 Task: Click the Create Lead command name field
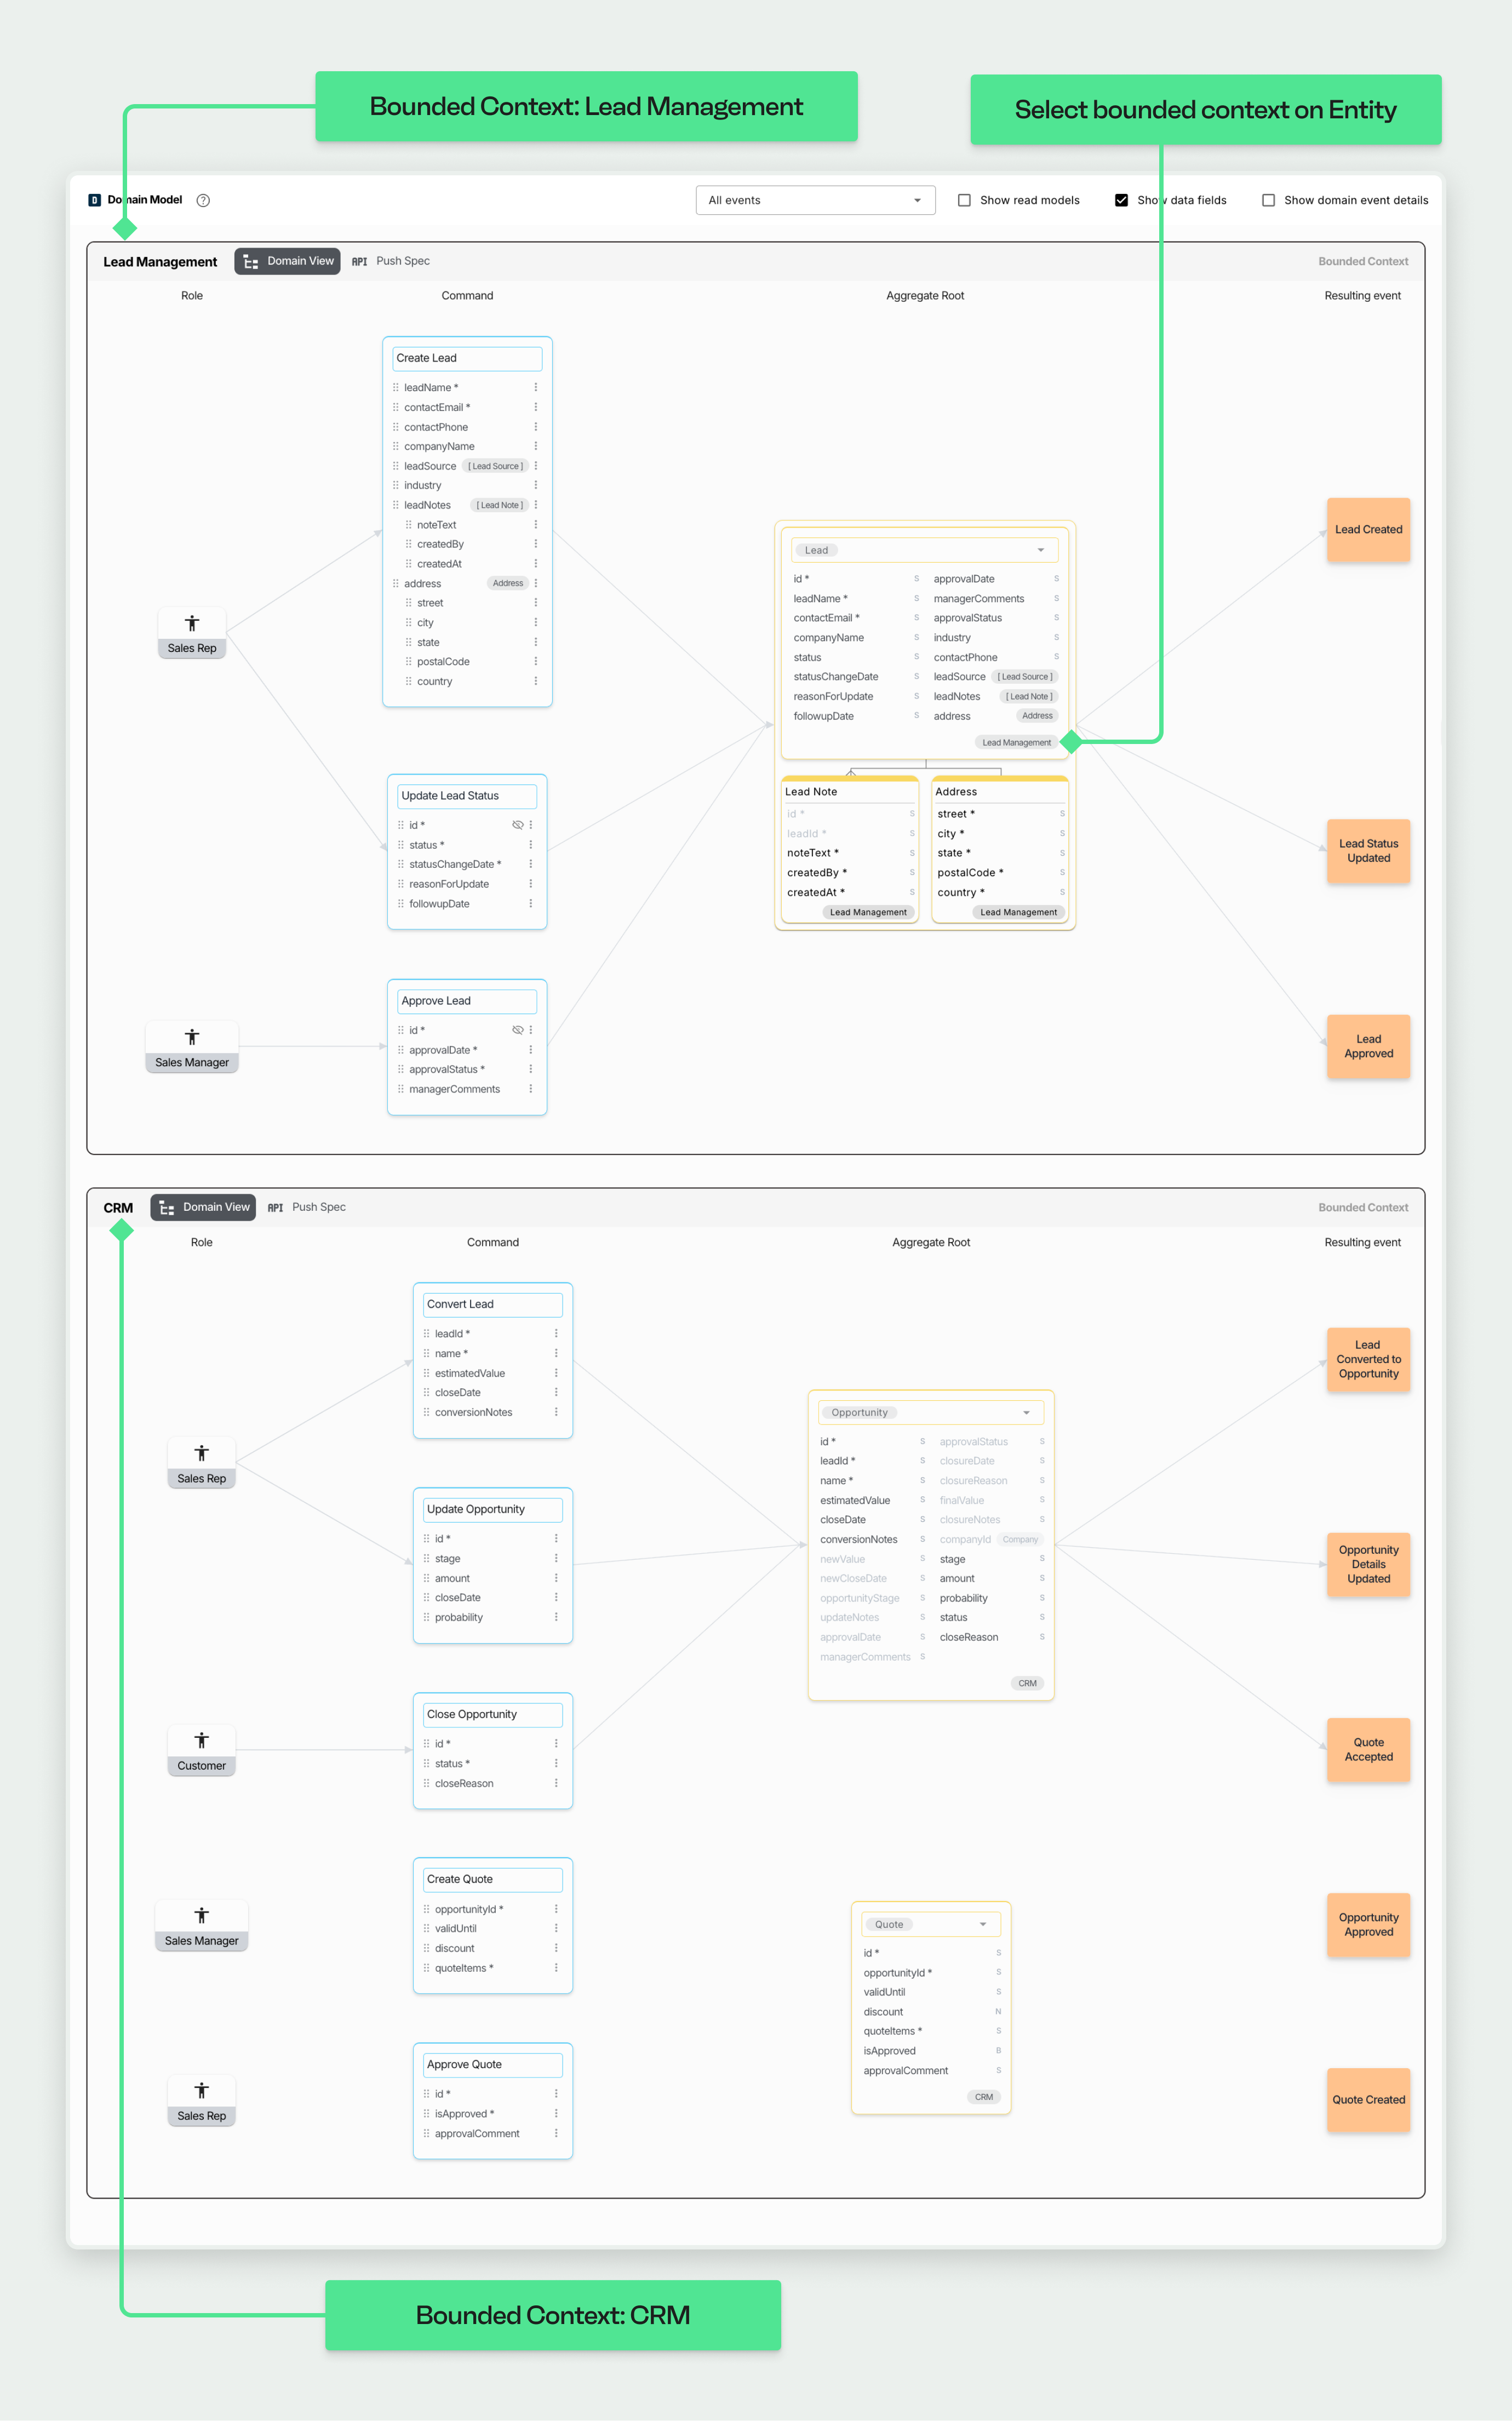tap(467, 358)
